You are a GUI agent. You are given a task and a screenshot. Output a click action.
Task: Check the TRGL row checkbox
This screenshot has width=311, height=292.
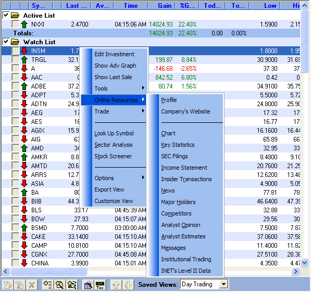[x=15, y=59]
